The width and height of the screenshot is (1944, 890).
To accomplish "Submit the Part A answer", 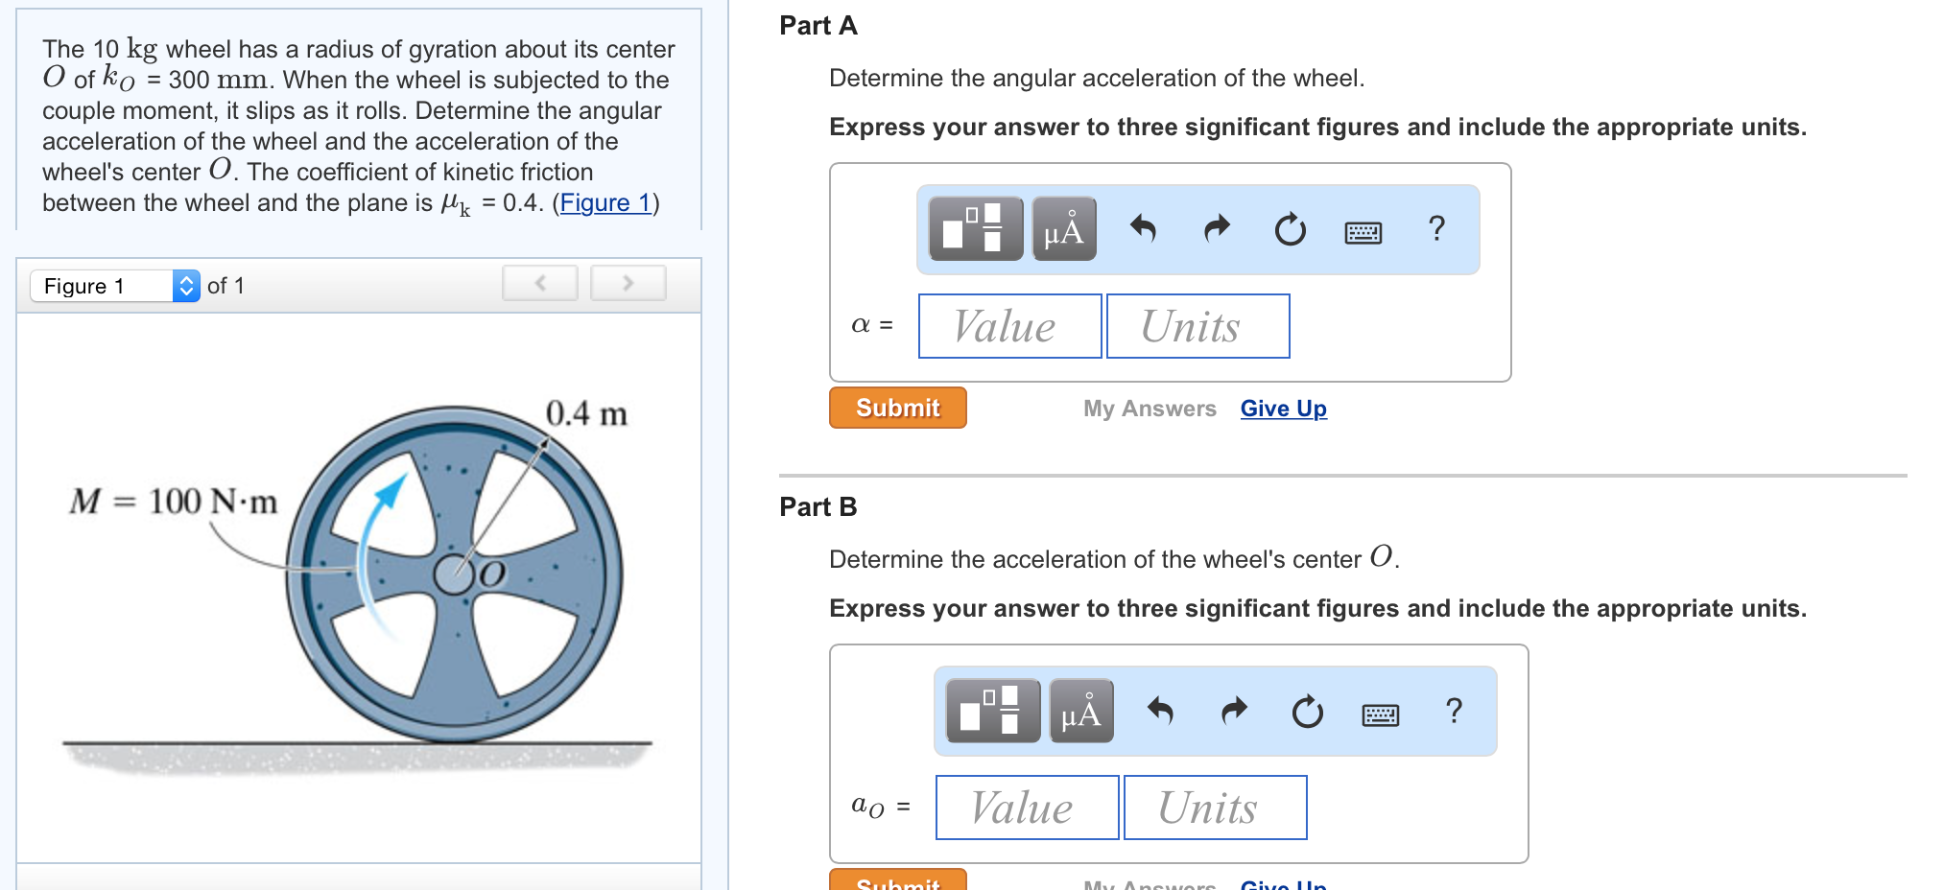I will coord(897,408).
